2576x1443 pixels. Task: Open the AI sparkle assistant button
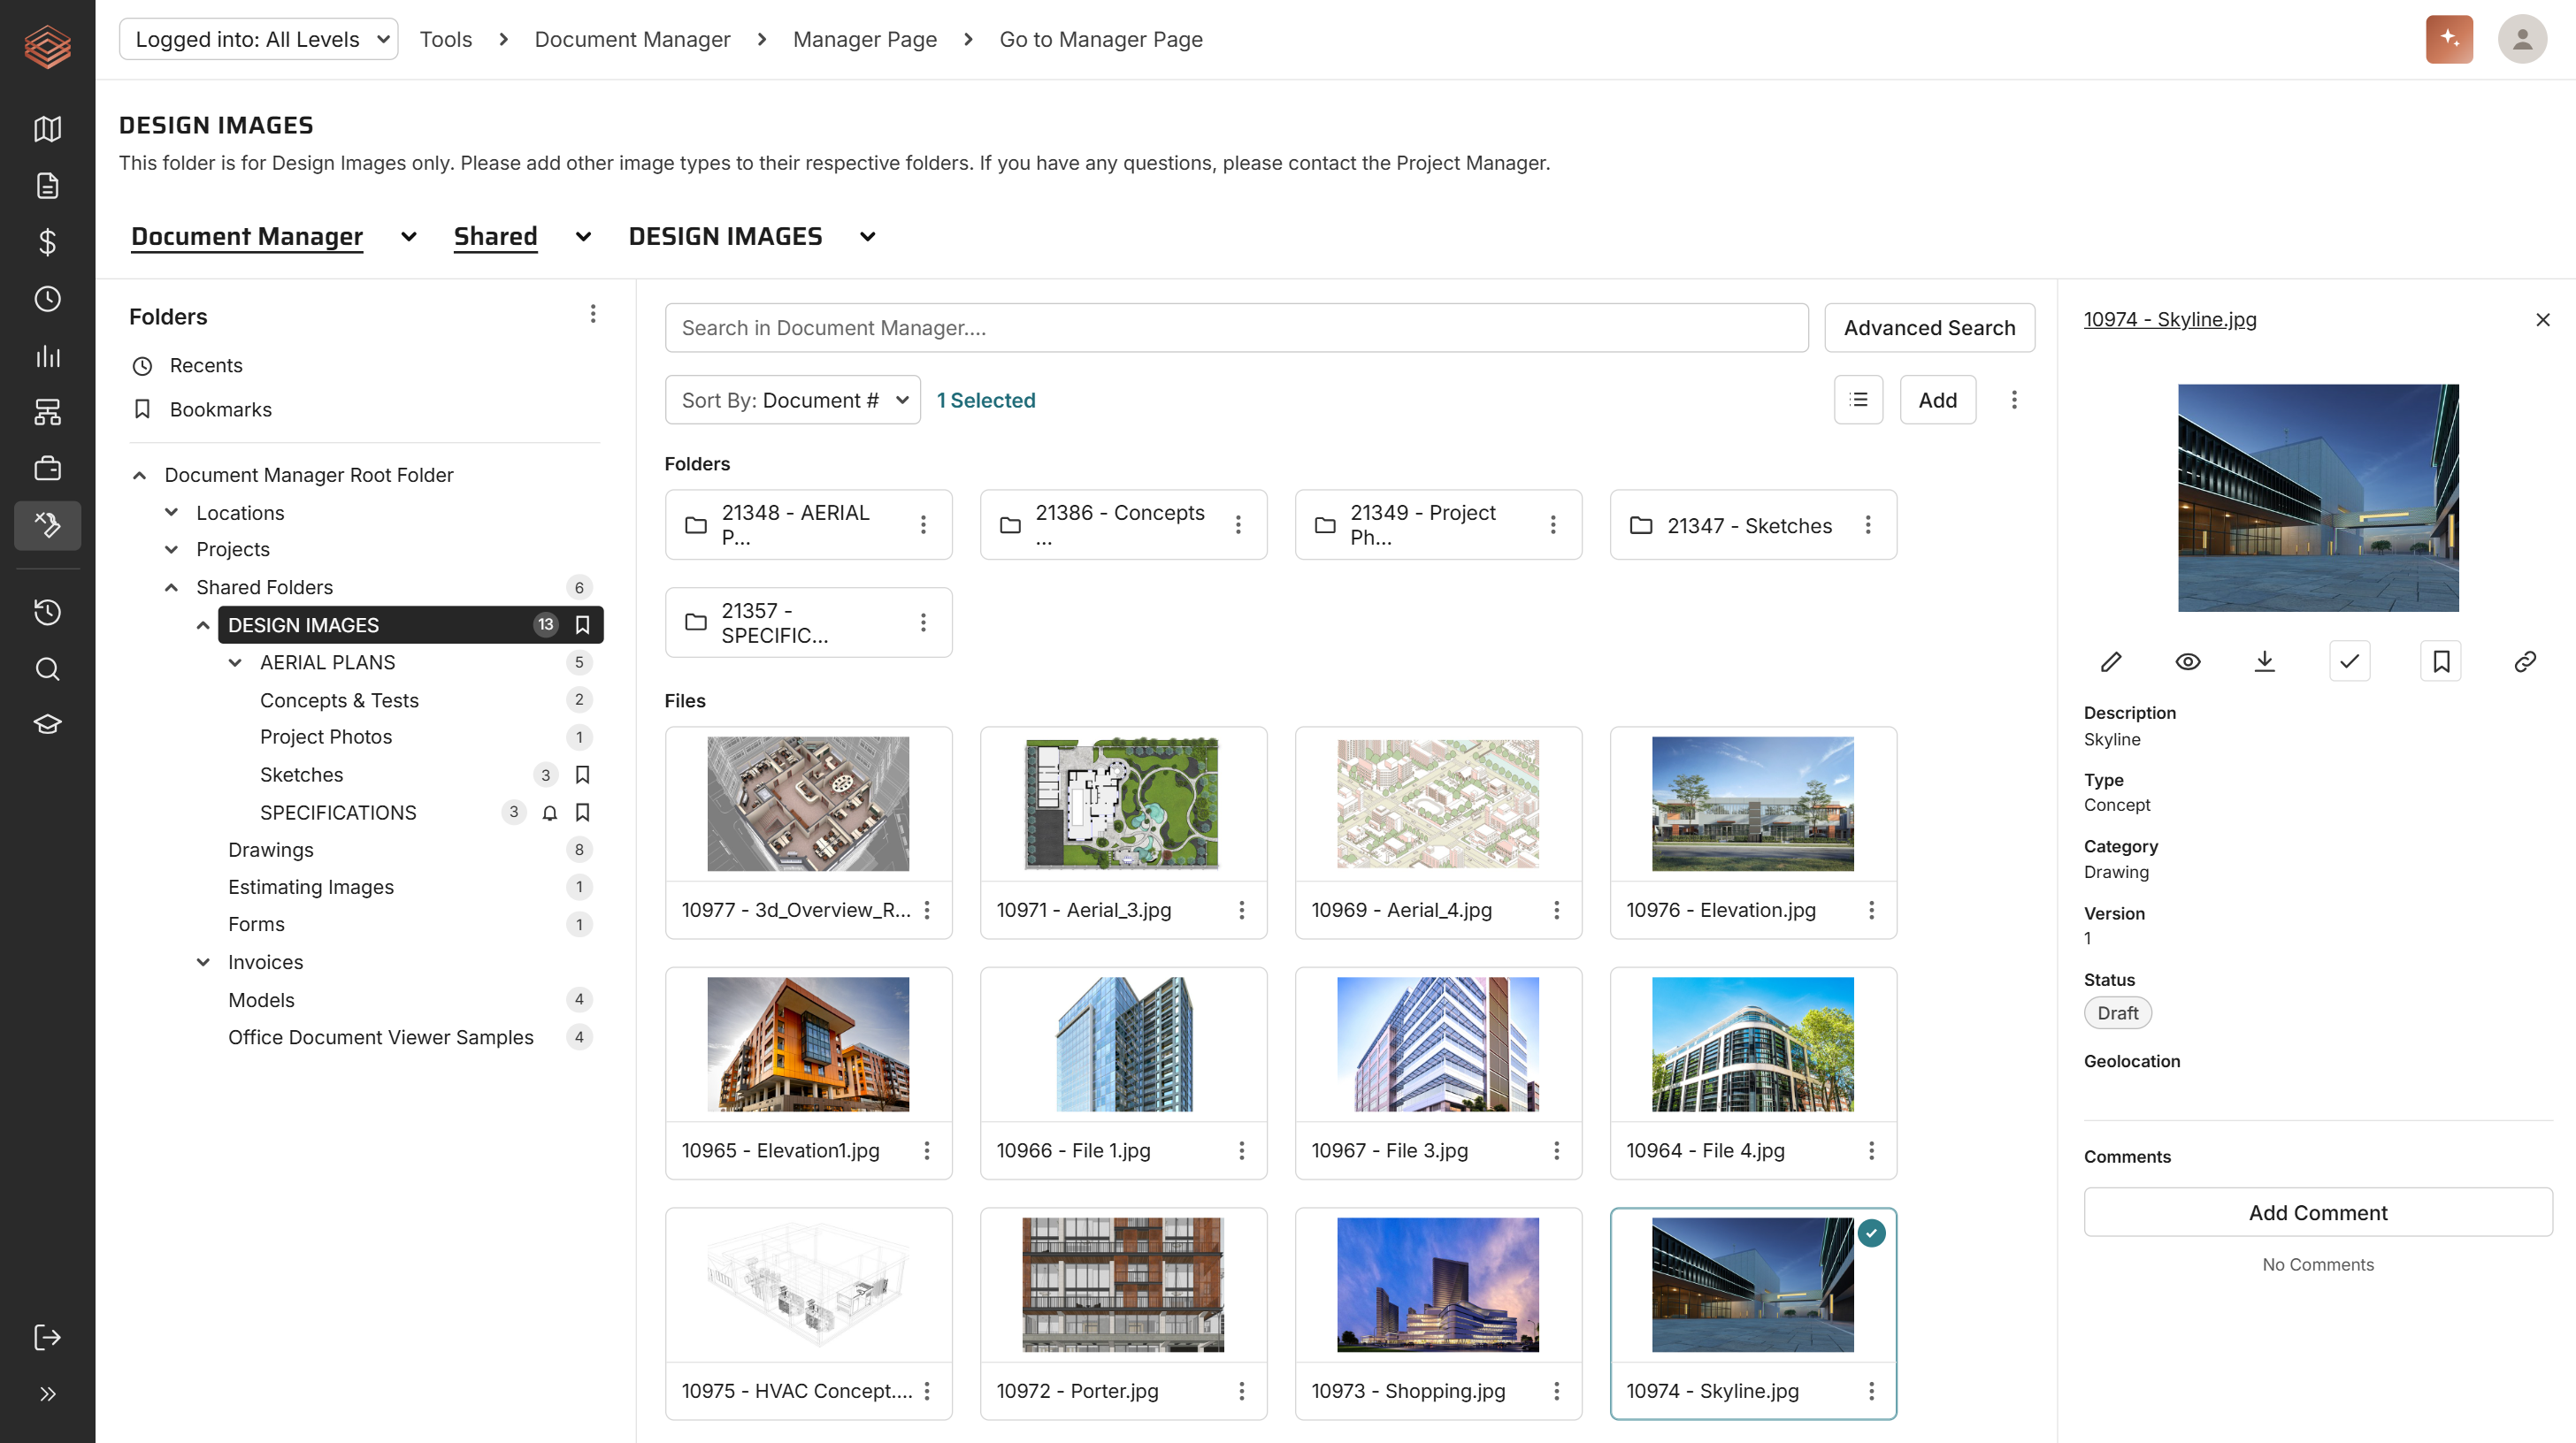(2449, 39)
